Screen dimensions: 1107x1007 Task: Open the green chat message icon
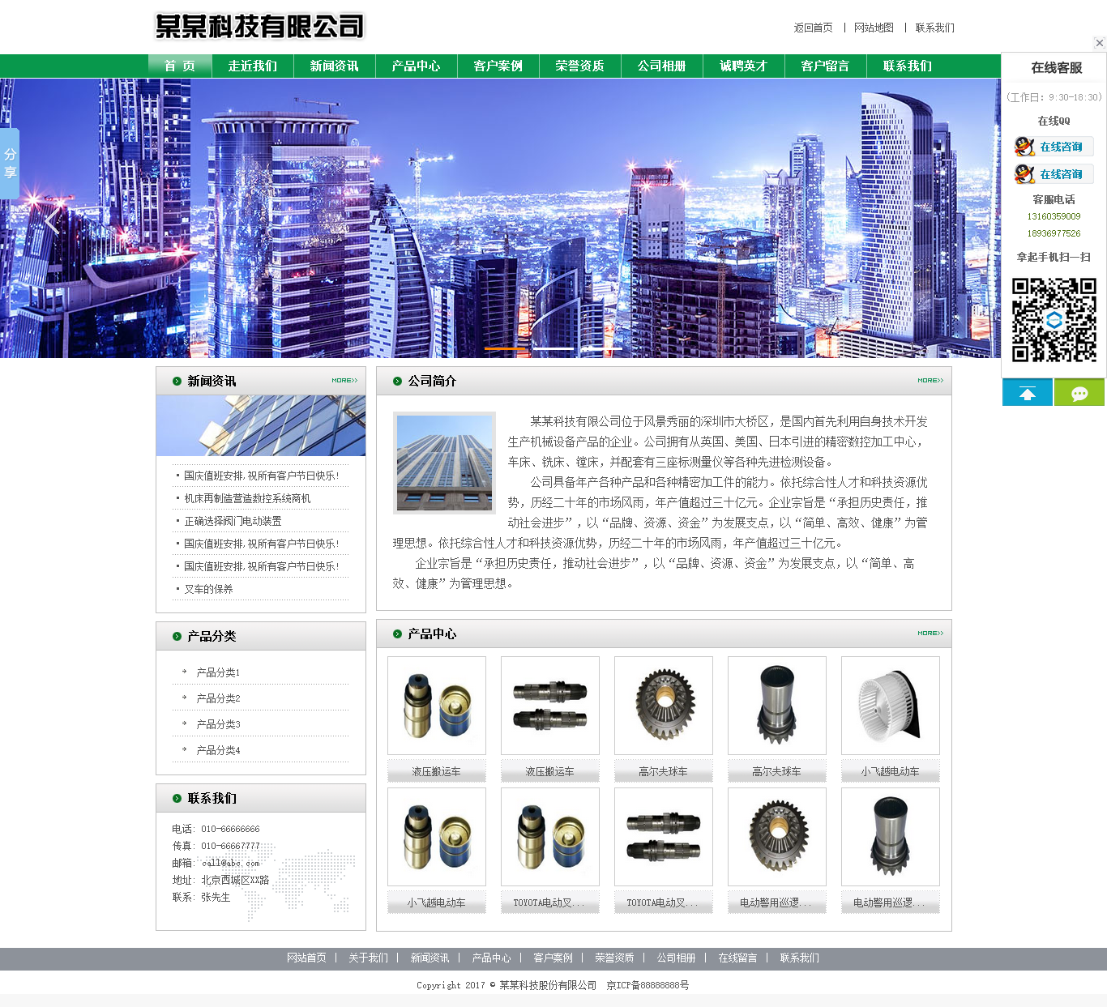[x=1079, y=393]
